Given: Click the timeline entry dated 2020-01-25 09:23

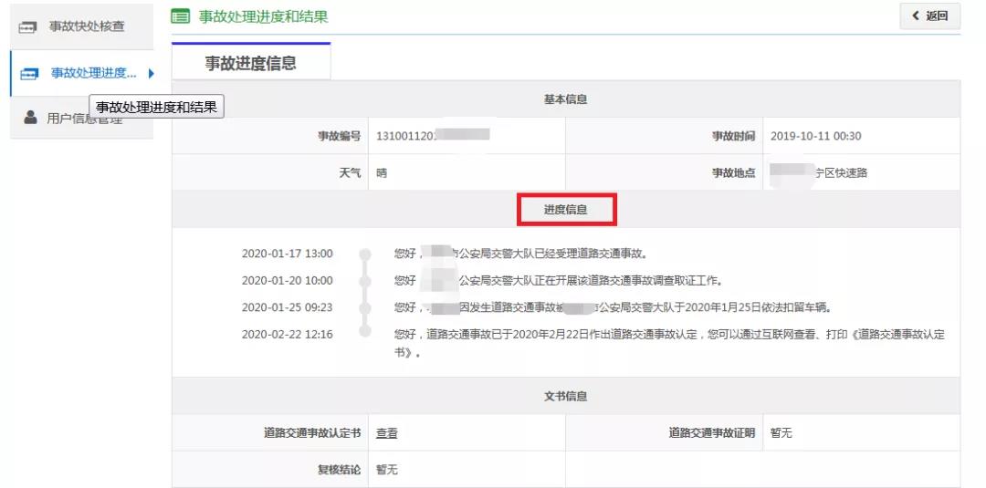Looking at the screenshot, I should pyautogui.click(x=288, y=307).
